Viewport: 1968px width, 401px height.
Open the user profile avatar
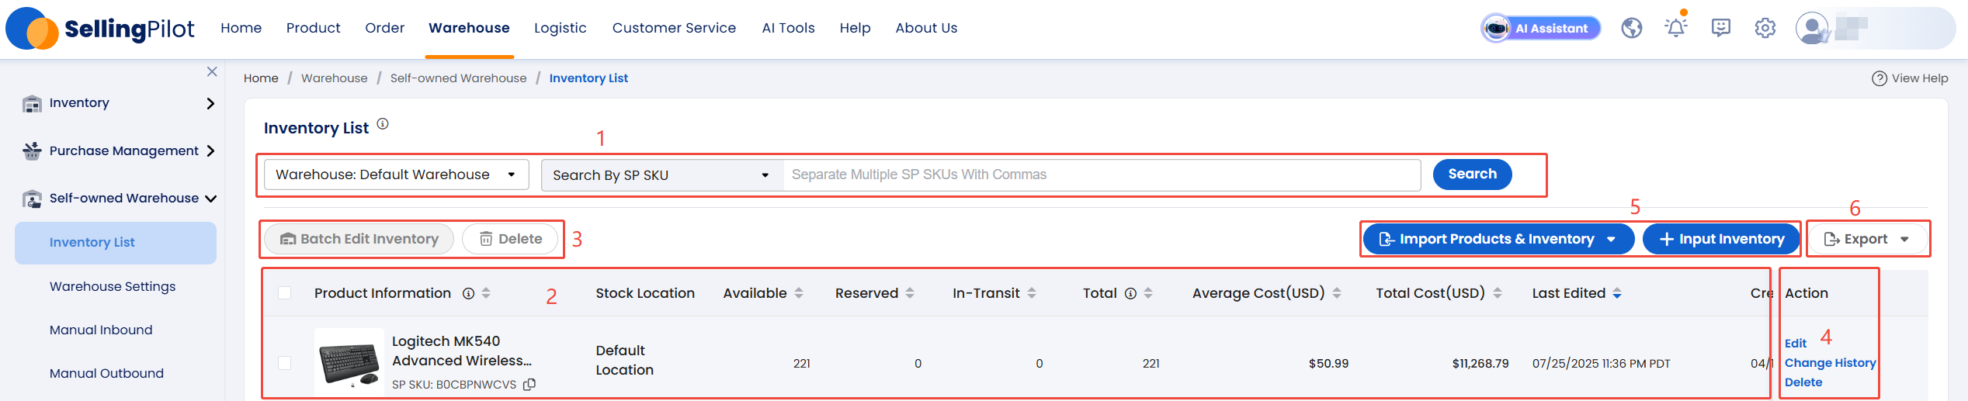(x=1812, y=29)
